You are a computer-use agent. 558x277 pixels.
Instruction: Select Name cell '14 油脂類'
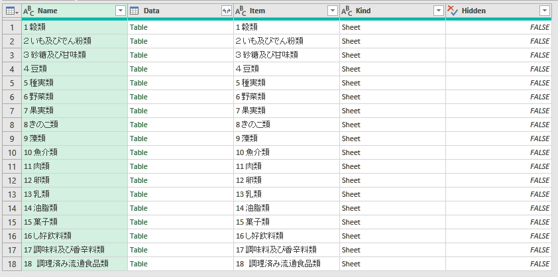click(75, 208)
